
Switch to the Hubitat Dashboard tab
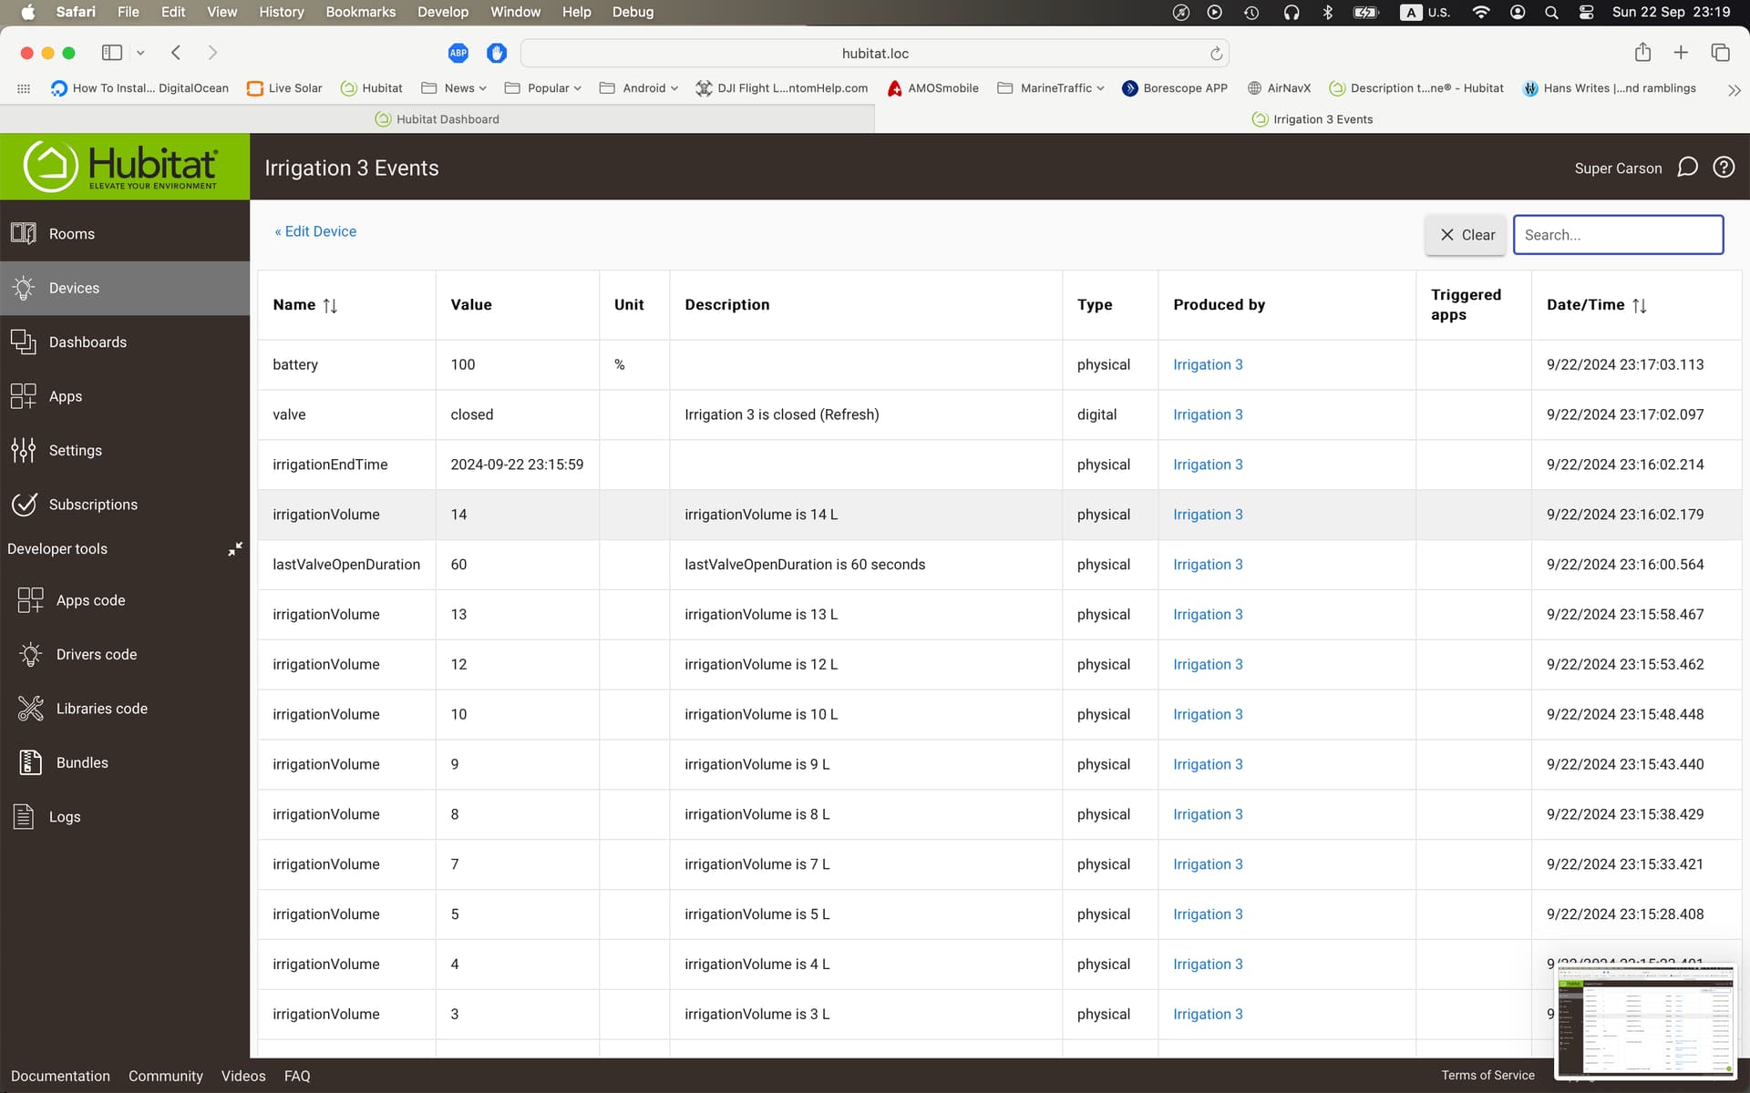tap(437, 119)
